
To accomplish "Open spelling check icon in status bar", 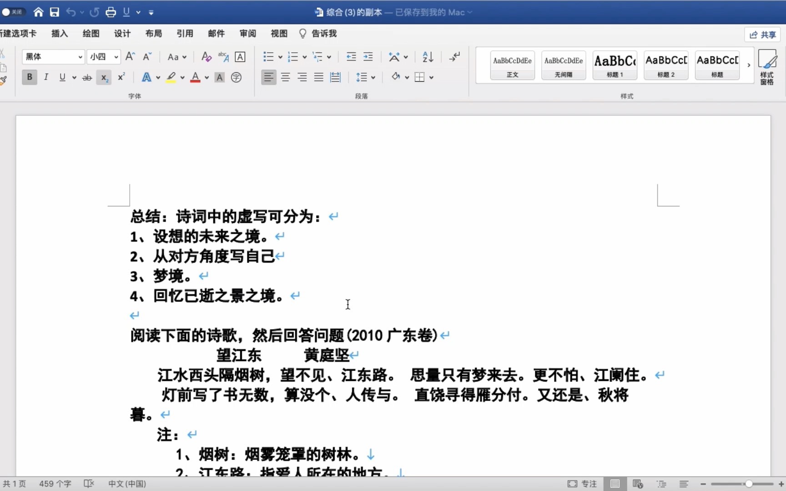I will [89, 484].
